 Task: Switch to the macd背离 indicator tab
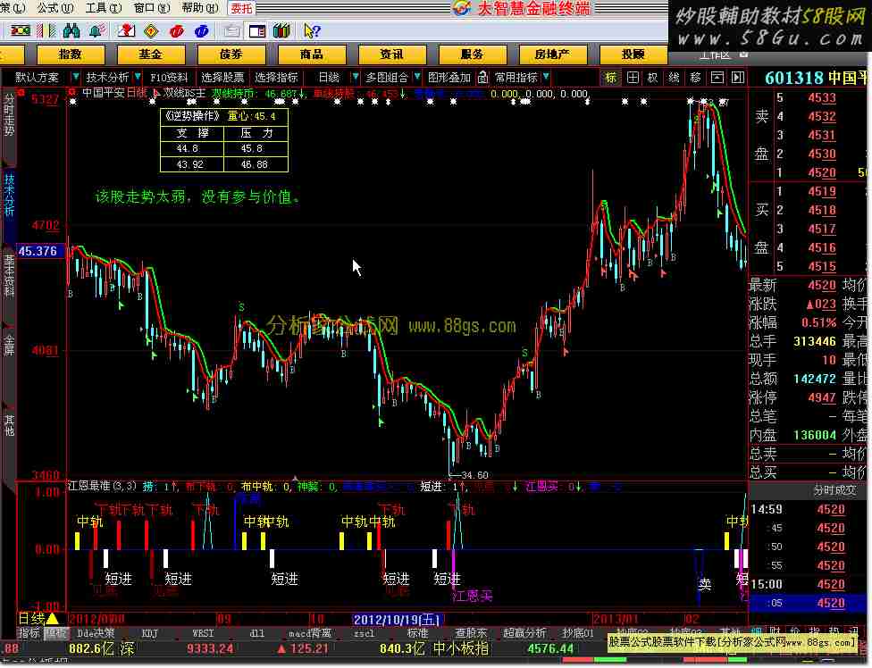point(310,632)
